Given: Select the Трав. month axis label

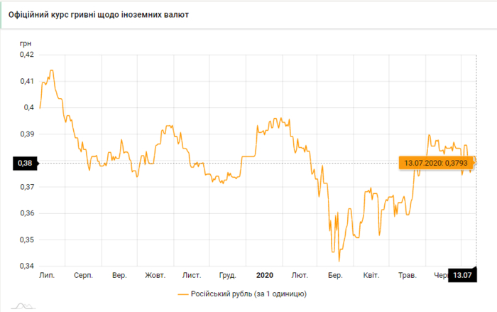Looking at the screenshot, I should tap(408, 274).
